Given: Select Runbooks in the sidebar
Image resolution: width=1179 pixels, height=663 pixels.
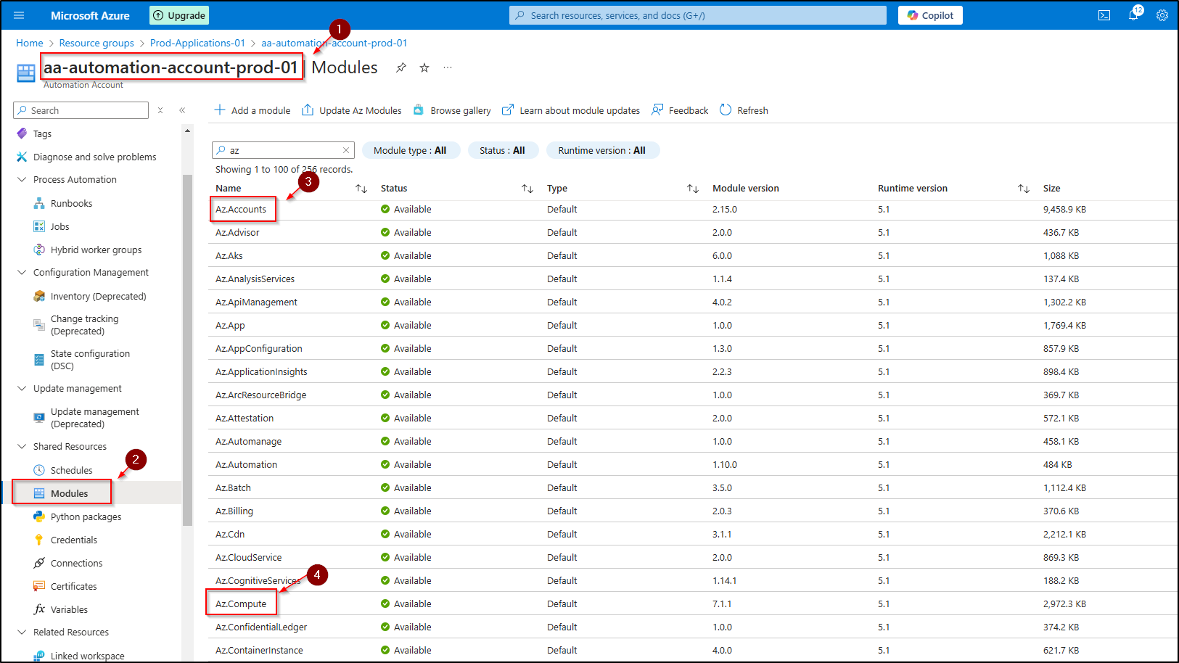Looking at the screenshot, I should tap(71, 204).
